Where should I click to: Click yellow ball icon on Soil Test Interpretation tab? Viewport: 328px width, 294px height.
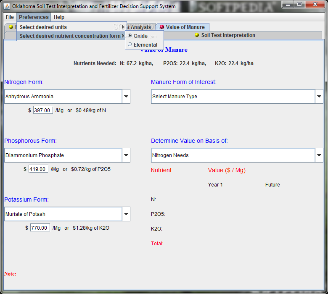pos(197,35)
